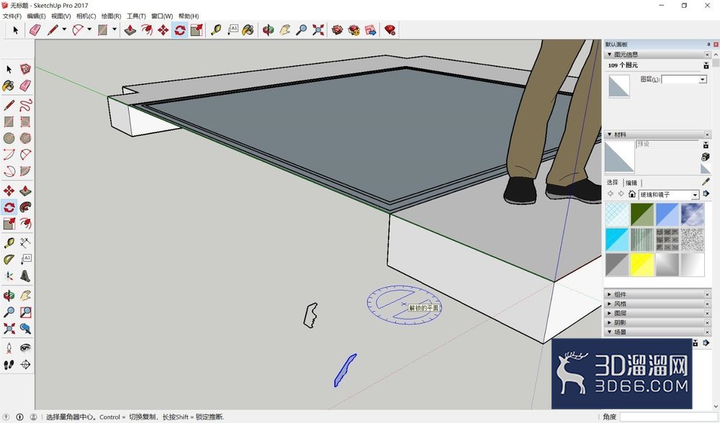Image resolution: width=720 pixels, height=423 pixels.
Task: Select the Paint Bucket tool in left toolbar
Action: pyautogui.click(x=9, y=86)
